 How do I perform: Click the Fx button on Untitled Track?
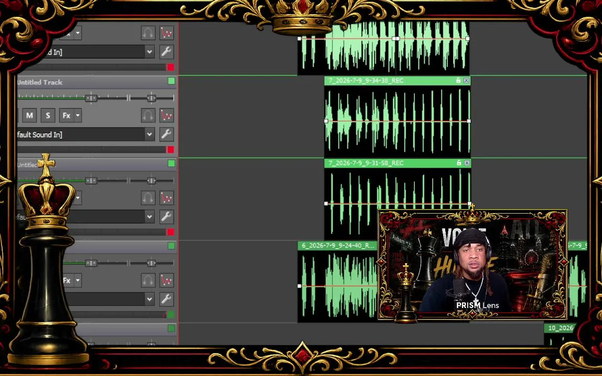[66, 115]
